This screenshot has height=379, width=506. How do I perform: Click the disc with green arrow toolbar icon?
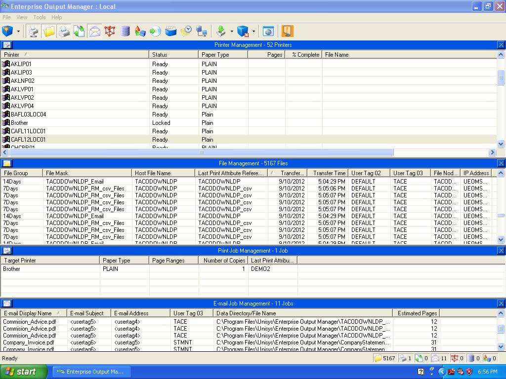(155, 31)
